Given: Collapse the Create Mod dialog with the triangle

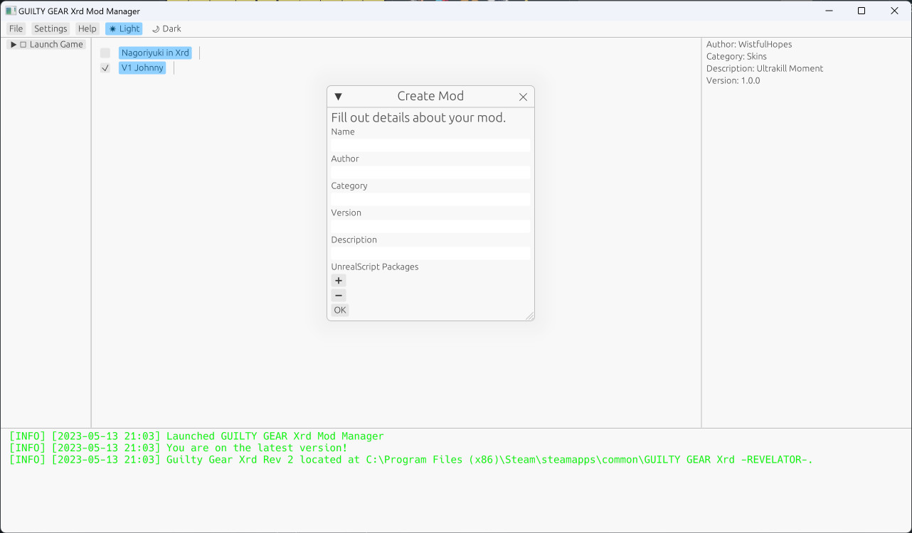Looking at the screenshot, I should coord(338,97).
